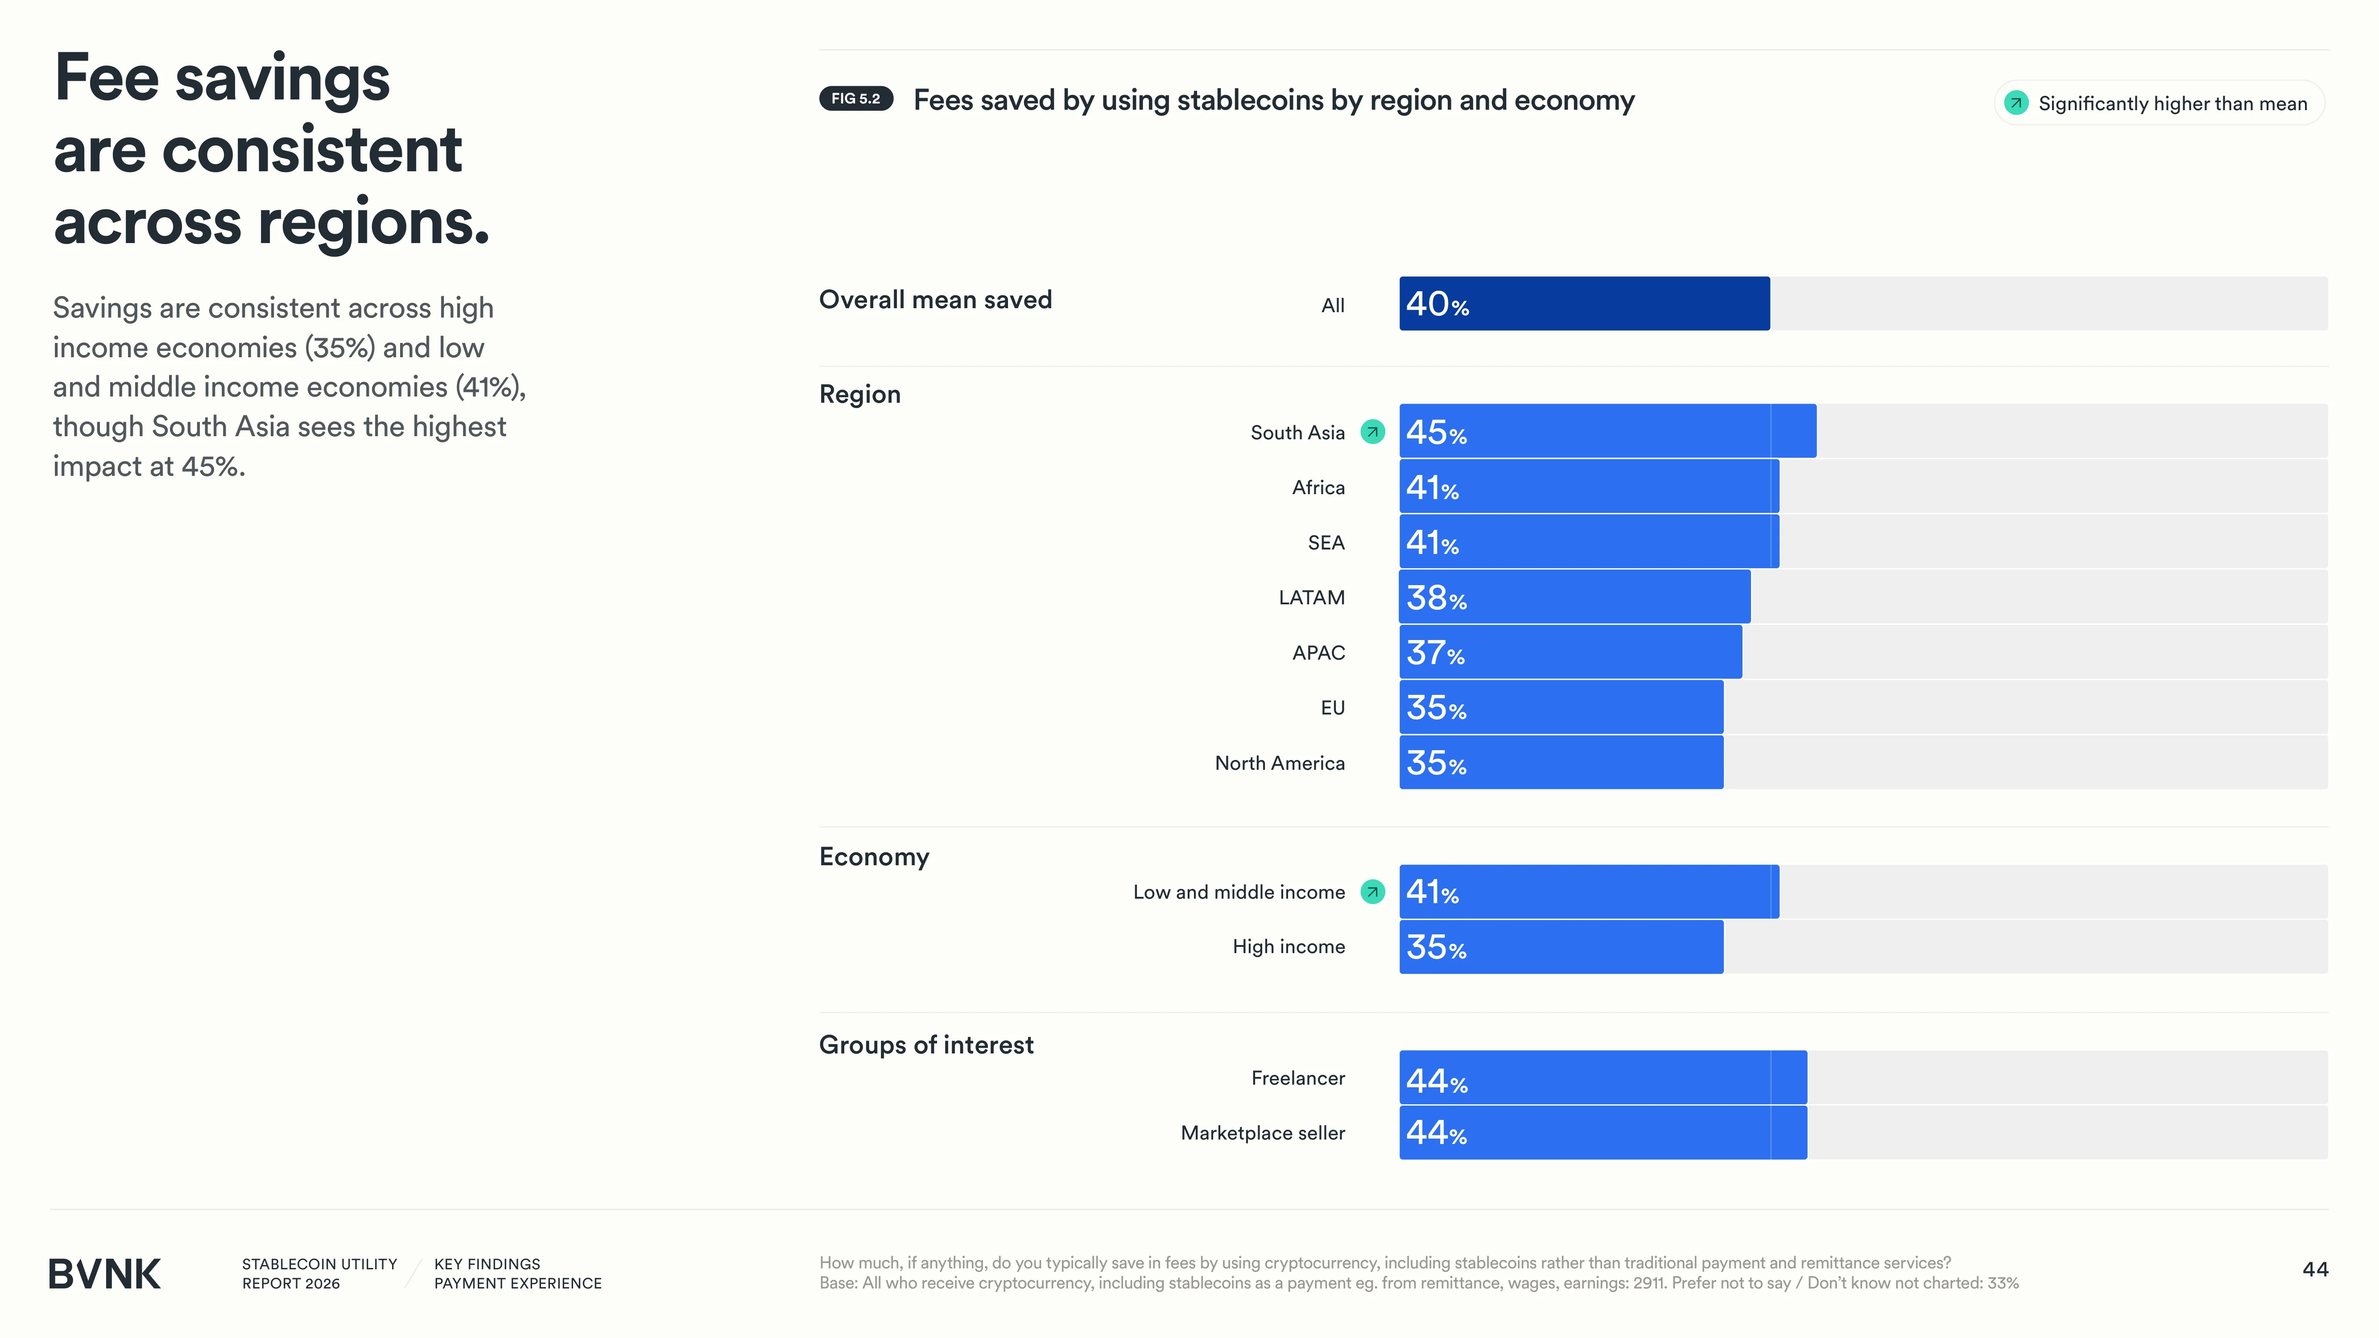Click the 40% overall mean bar
Viewport: 2379px width, 1338px height.
pyautogui.click(x=1585, y=303)
